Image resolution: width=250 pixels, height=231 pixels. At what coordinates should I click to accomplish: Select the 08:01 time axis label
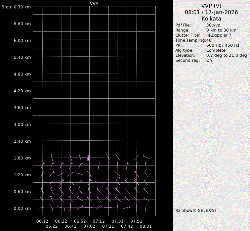[146, 226]
